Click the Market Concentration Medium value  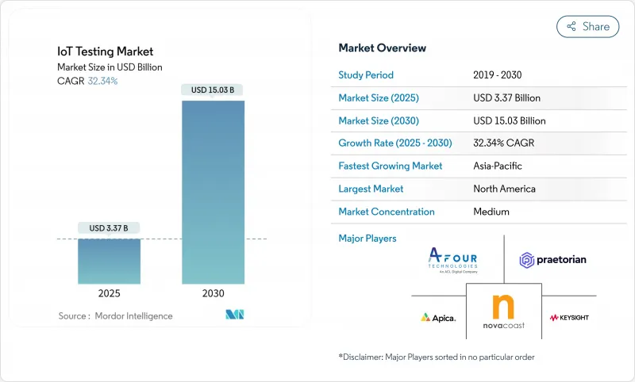click(492, 212)
